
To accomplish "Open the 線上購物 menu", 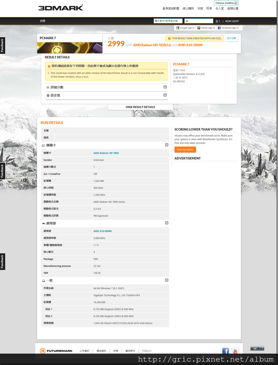I will 188,9.
